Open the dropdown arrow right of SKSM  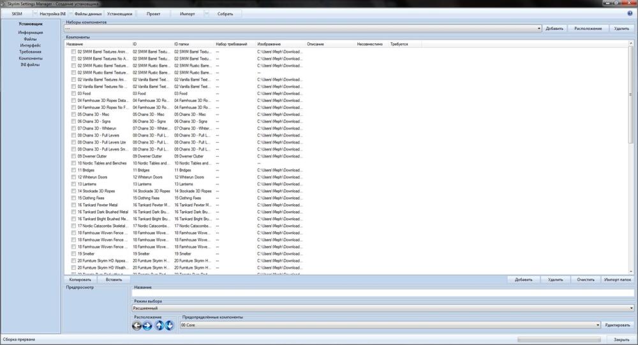[35, 14]
